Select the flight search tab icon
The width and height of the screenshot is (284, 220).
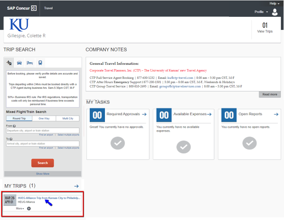point(9,63)
